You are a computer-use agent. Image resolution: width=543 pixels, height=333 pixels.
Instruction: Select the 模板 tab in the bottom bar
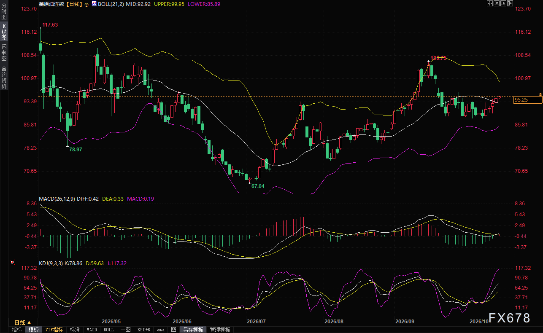[x=34, y=330]
